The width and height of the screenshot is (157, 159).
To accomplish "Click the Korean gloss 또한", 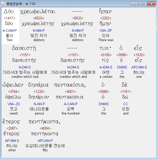I will [125, 109].
